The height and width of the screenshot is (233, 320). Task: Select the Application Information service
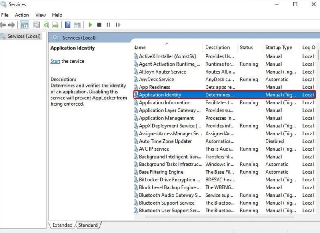(x=224, y=103)
